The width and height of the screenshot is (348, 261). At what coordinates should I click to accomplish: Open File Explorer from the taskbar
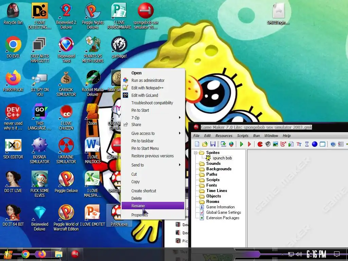tap(58, 254)
